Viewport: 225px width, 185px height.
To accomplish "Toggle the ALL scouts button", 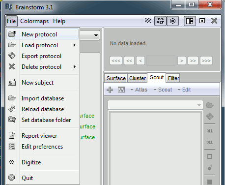I will coord(210,131).
